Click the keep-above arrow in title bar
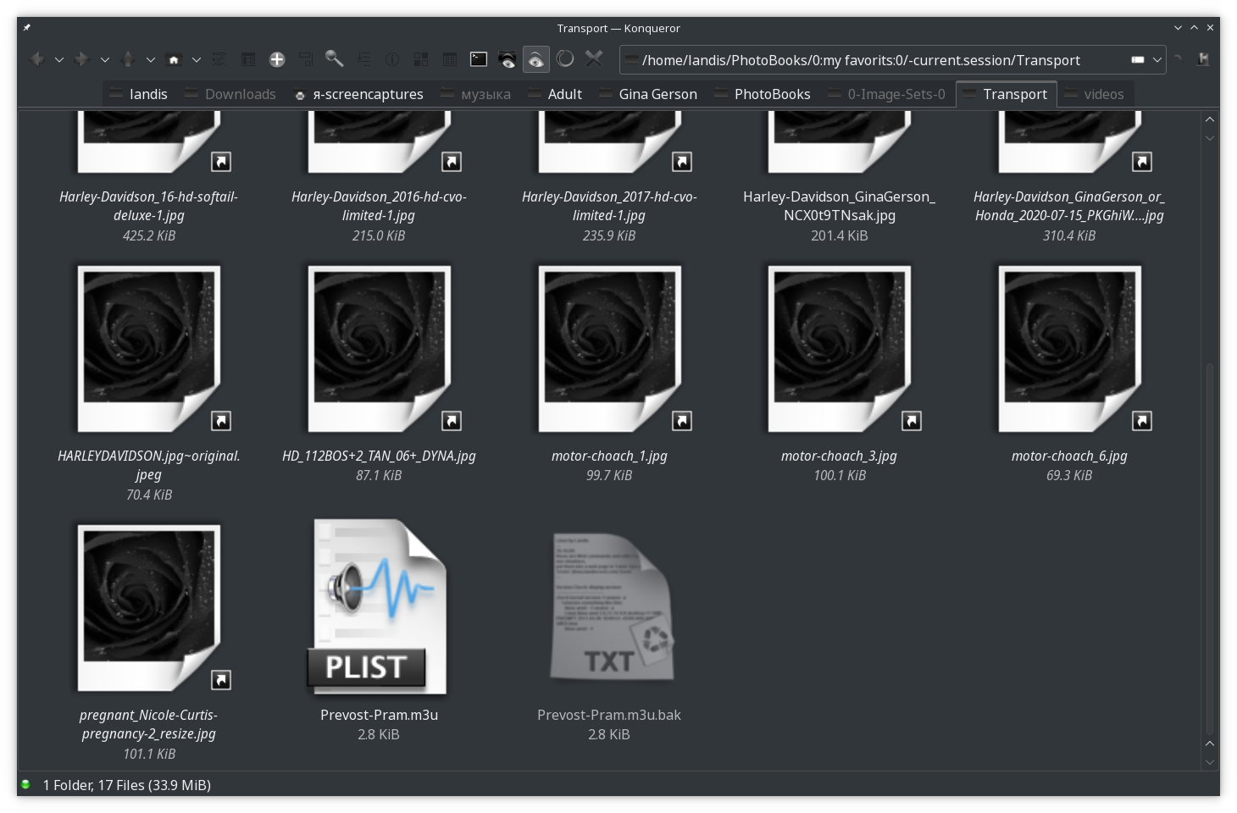This screenshot has height=813, width=1237. tap(1194, 28)
